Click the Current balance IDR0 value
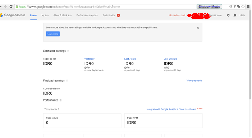Image resolution: width=252 pixels, height=138 pixels. coord(48,93)
